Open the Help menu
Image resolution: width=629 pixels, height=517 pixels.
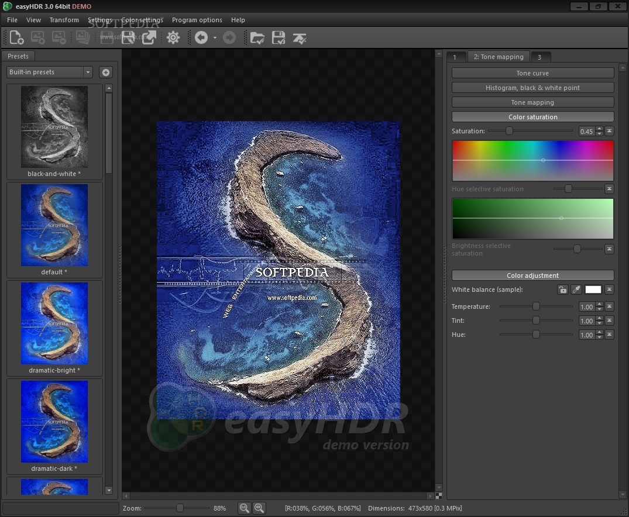click(238, 20)
